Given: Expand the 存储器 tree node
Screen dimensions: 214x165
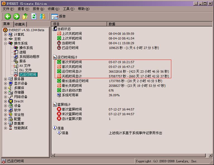Looking at the screenshot, I should pyautogui.click(x=5, y=92).
